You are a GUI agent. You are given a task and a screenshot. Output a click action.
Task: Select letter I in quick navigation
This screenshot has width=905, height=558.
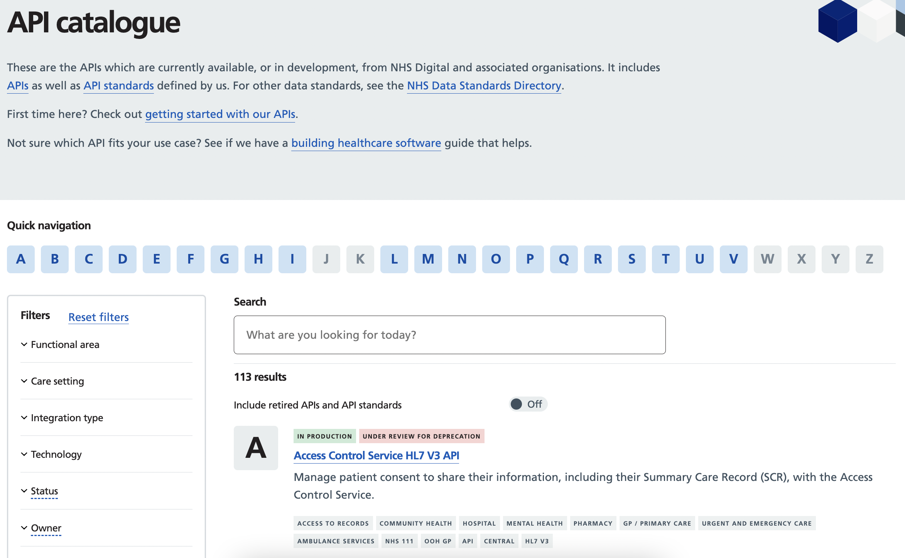[x=292, y=259]
